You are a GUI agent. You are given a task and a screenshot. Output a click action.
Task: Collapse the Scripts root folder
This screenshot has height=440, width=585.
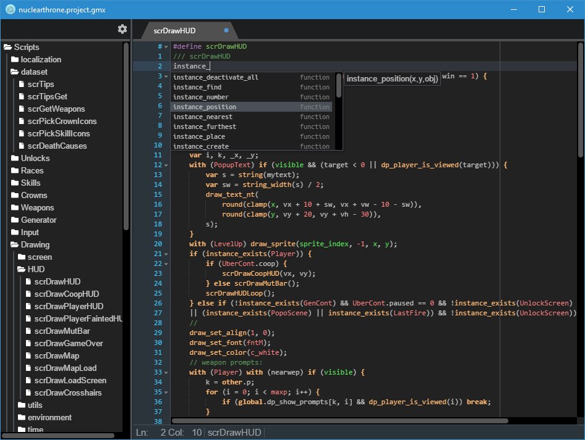pos(21,48)
